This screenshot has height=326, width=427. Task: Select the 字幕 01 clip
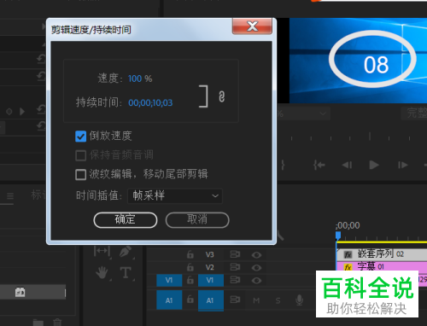382,267
